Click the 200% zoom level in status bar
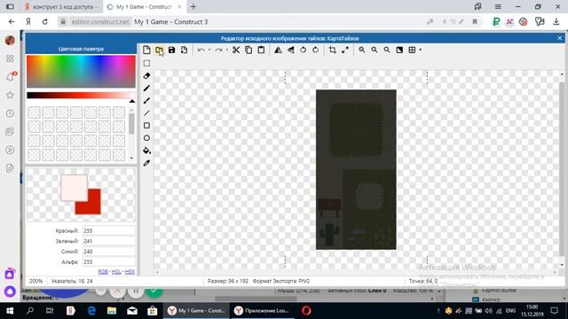 click(35, 281)
